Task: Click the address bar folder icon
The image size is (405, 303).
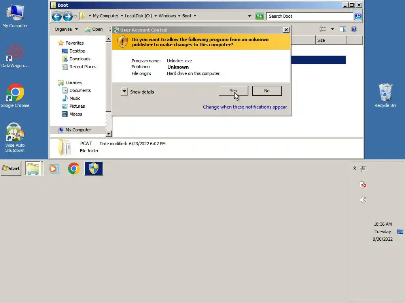Action: tap(82, 16)
